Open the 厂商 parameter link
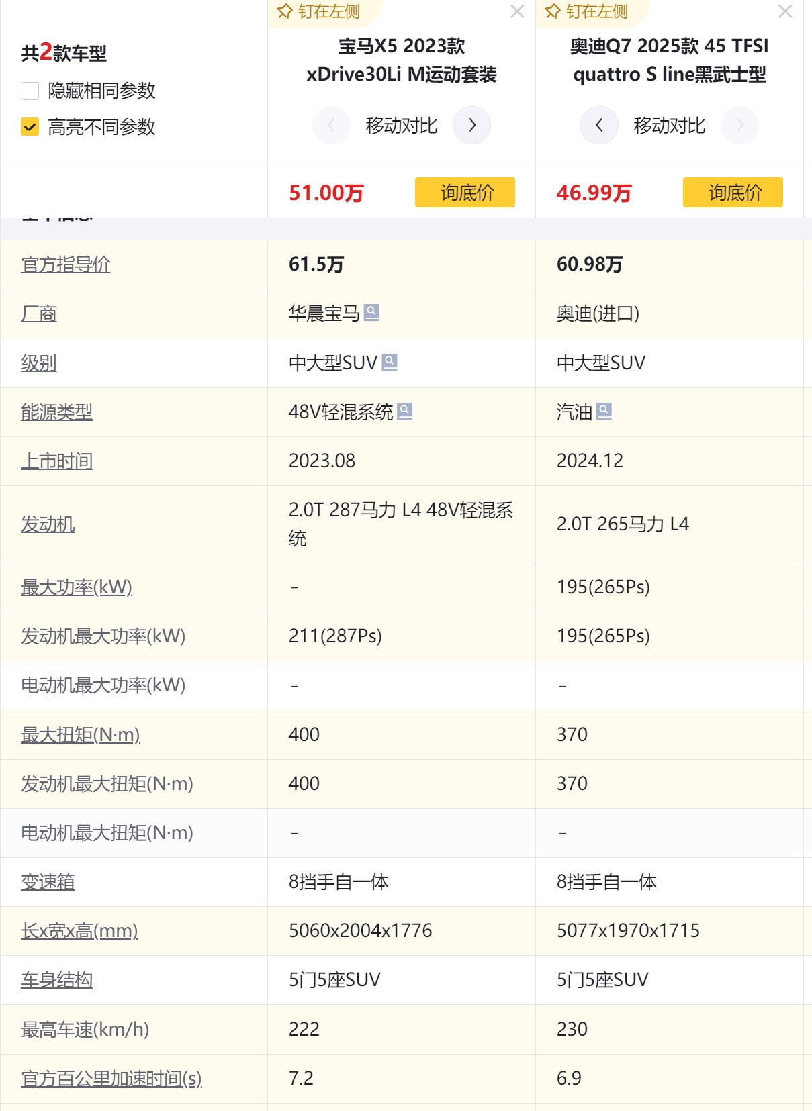The height and width of the screenshot is (1111, 812). [39, 313]
